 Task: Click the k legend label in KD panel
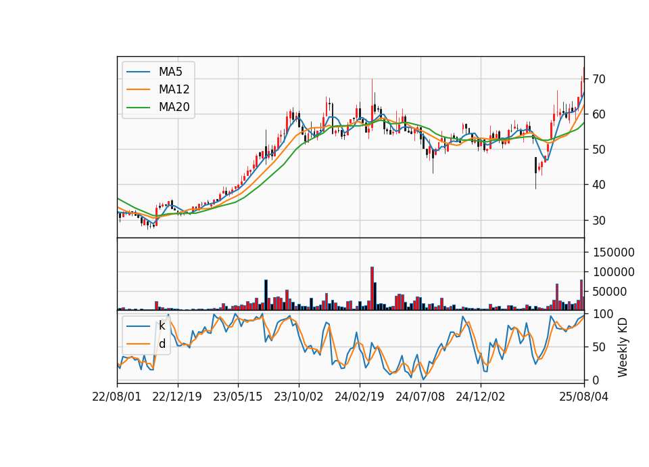click(x=162, y=326)
